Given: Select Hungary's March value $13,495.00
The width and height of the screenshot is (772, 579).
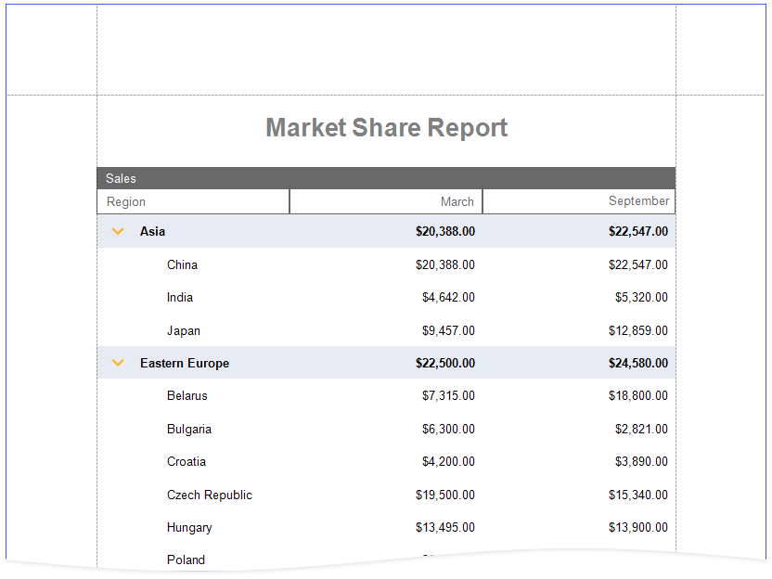Looking at the screenshot, I should tap(446, 527).
